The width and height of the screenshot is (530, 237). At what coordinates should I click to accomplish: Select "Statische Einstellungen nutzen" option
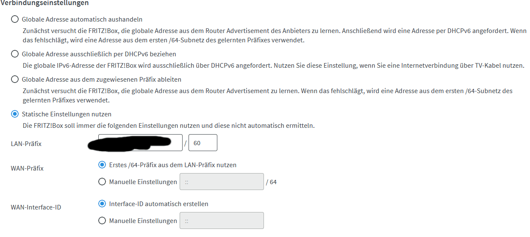coord(15,114)
